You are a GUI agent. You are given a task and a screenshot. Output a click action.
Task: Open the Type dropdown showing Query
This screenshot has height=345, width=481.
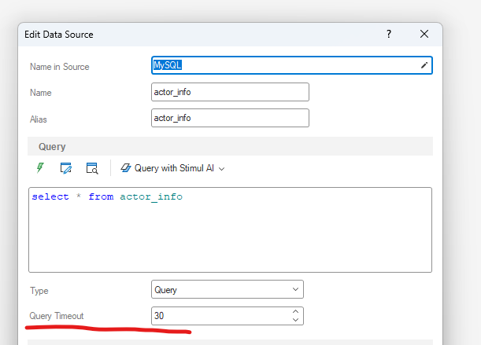[227, 290]
